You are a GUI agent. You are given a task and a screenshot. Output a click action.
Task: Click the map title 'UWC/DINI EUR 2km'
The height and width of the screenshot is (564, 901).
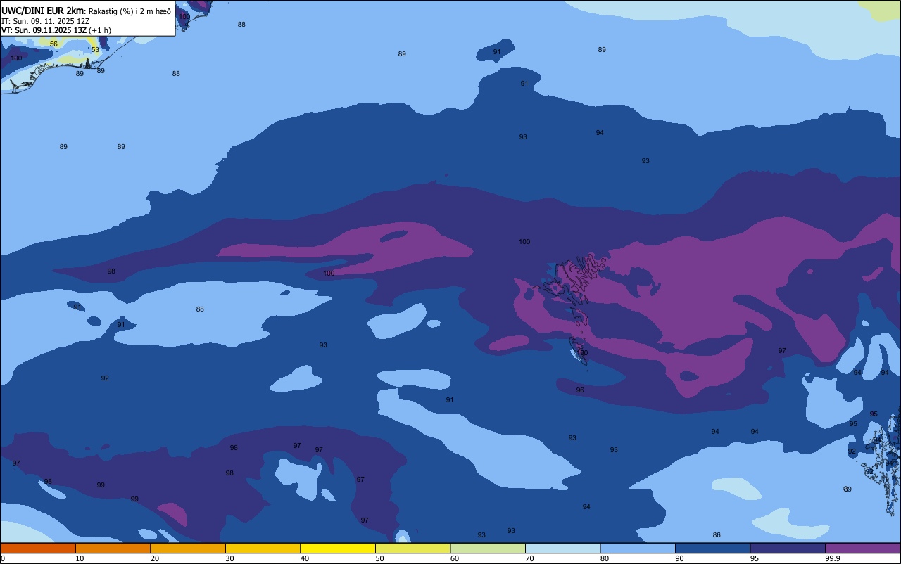pyautogui.click(x=43, y=11)
